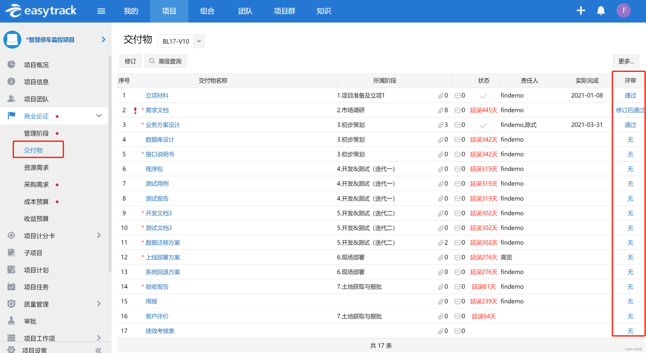Screen dimensions: 646x353
Task: Click the 状态 column header
Action: pos(484,81)
